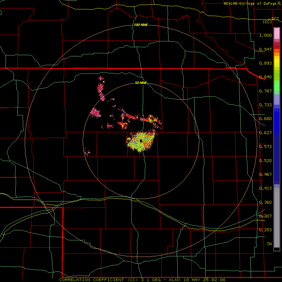
Task: Click the 100 NMI range ring label
Action: tap(141, 25)
